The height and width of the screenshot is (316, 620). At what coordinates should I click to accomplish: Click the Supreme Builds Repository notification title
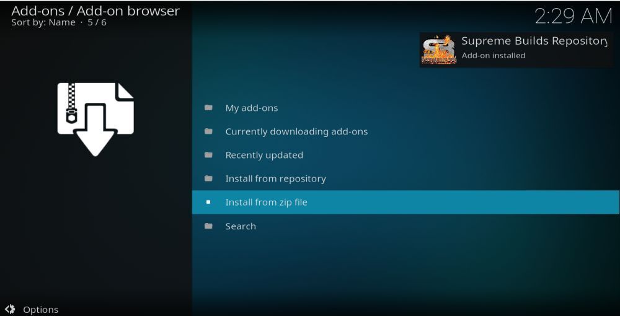(534, 41)
